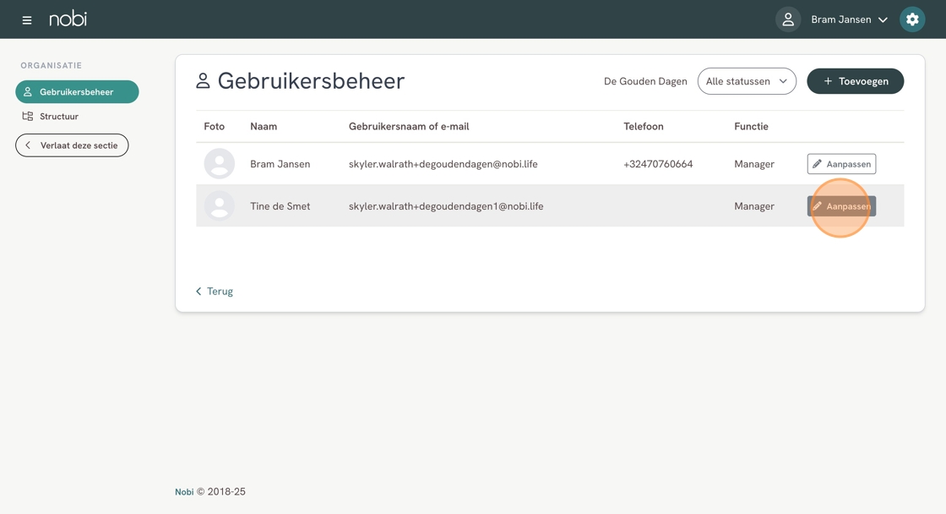This screenshot has height=514, width=946.
Task: Edit Bram Jansen with Aanpassen button
Action: click(x=841, y=164)
